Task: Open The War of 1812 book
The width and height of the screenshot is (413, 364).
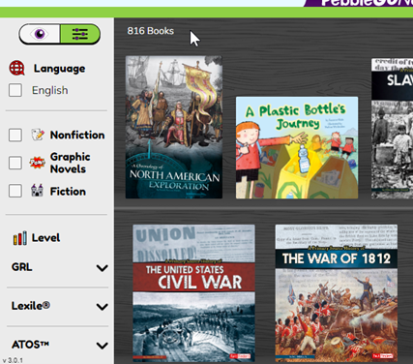Action: pos(337,293)
